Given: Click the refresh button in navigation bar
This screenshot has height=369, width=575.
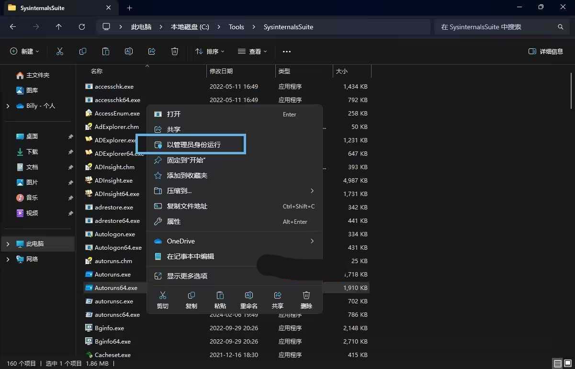Looking at the screenshot, I should pos(82,27).
